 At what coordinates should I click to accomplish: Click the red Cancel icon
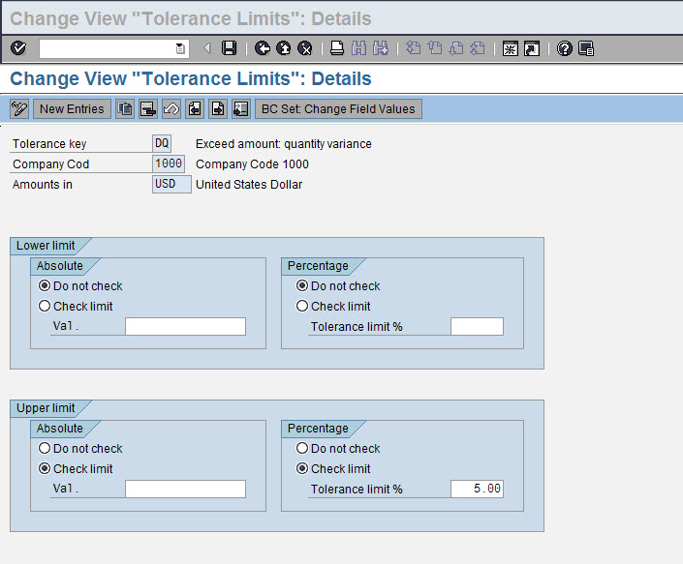(305, 48)
